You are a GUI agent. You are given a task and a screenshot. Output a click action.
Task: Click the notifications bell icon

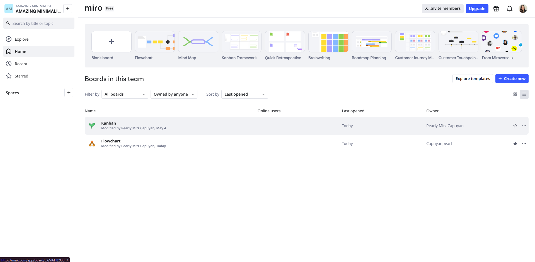pyautogui.click(x=509, y=9)
